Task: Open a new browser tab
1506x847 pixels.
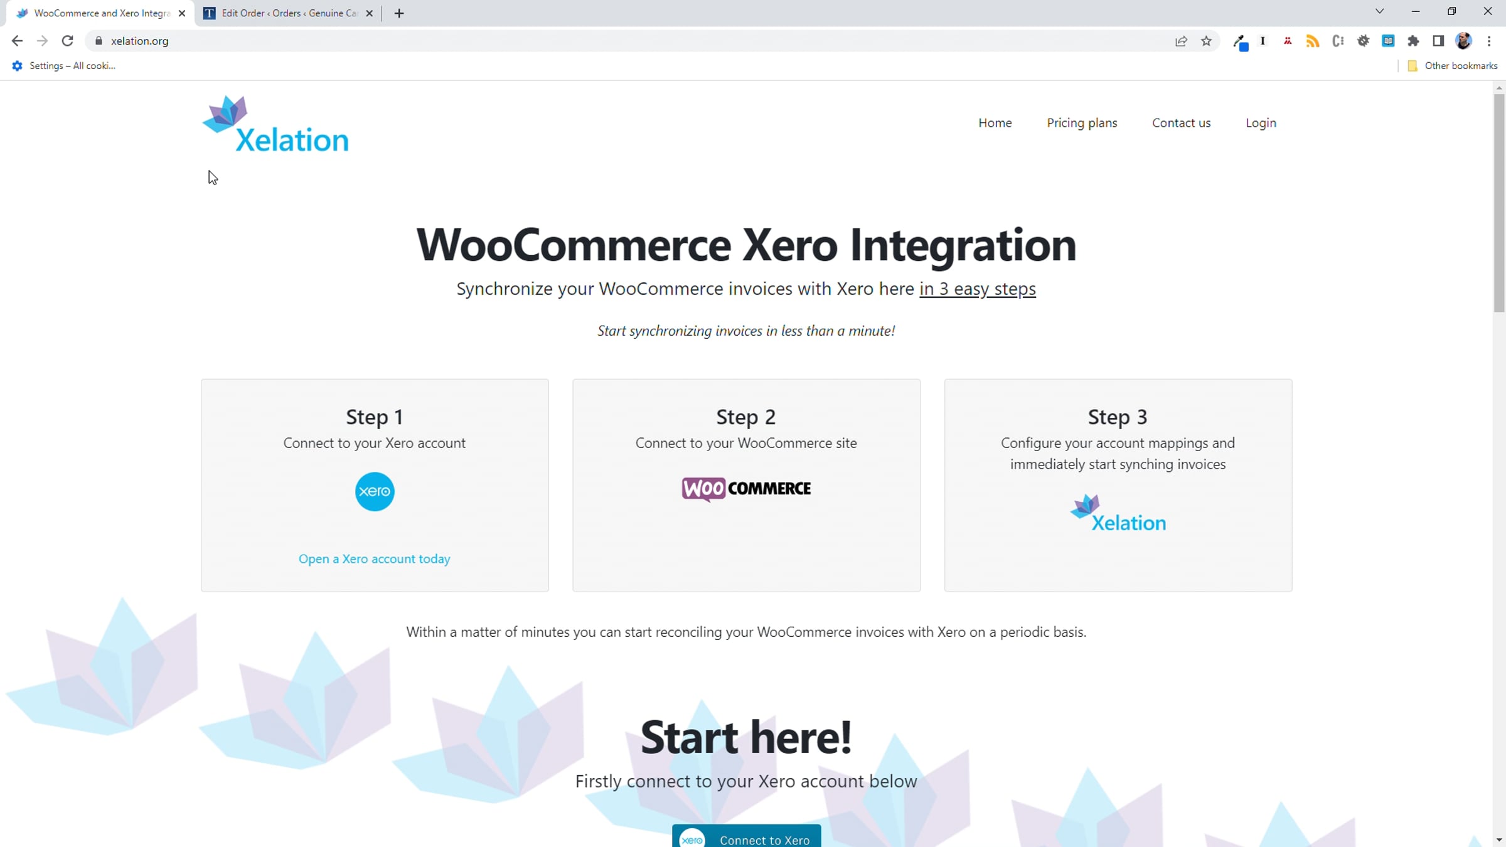Action: pos(399,13)
